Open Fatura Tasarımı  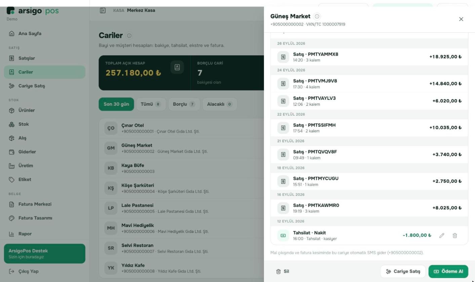pos(45,218)
